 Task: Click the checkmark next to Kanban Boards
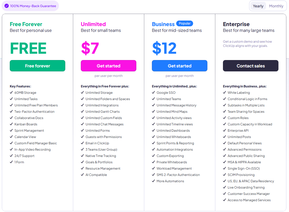point(11,124)
